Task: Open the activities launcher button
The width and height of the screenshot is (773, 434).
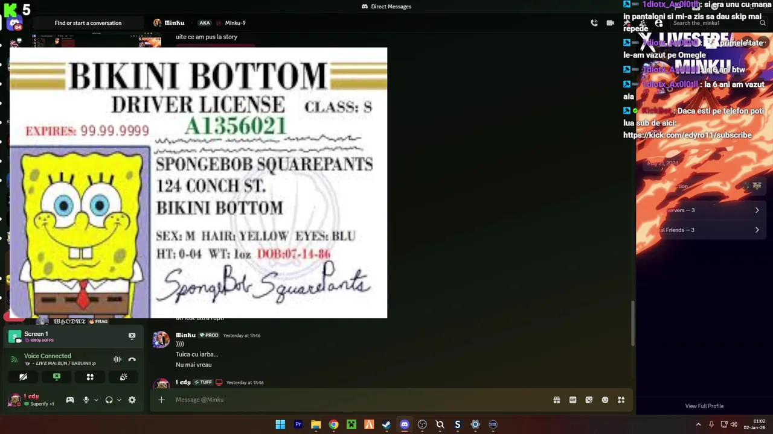Action: (x=90, y=377)
